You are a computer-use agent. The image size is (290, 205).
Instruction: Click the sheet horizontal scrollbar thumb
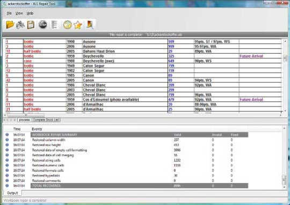[x=26, y=115]
